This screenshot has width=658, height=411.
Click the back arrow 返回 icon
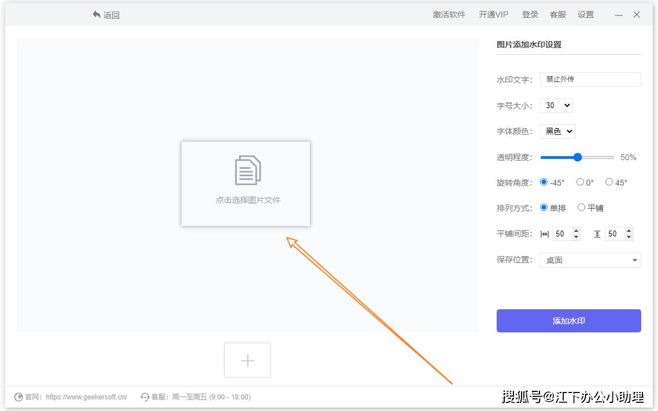point(96,14)
